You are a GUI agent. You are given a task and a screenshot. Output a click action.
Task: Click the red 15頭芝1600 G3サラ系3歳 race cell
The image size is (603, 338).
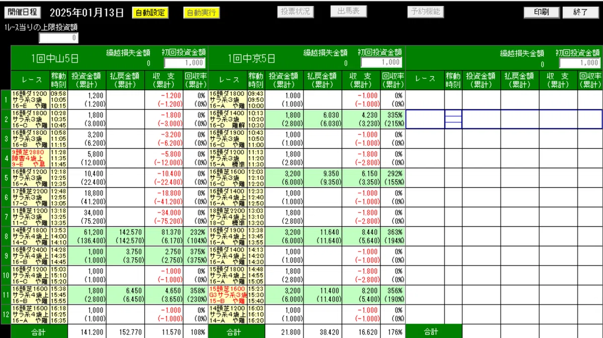[227, 295]
